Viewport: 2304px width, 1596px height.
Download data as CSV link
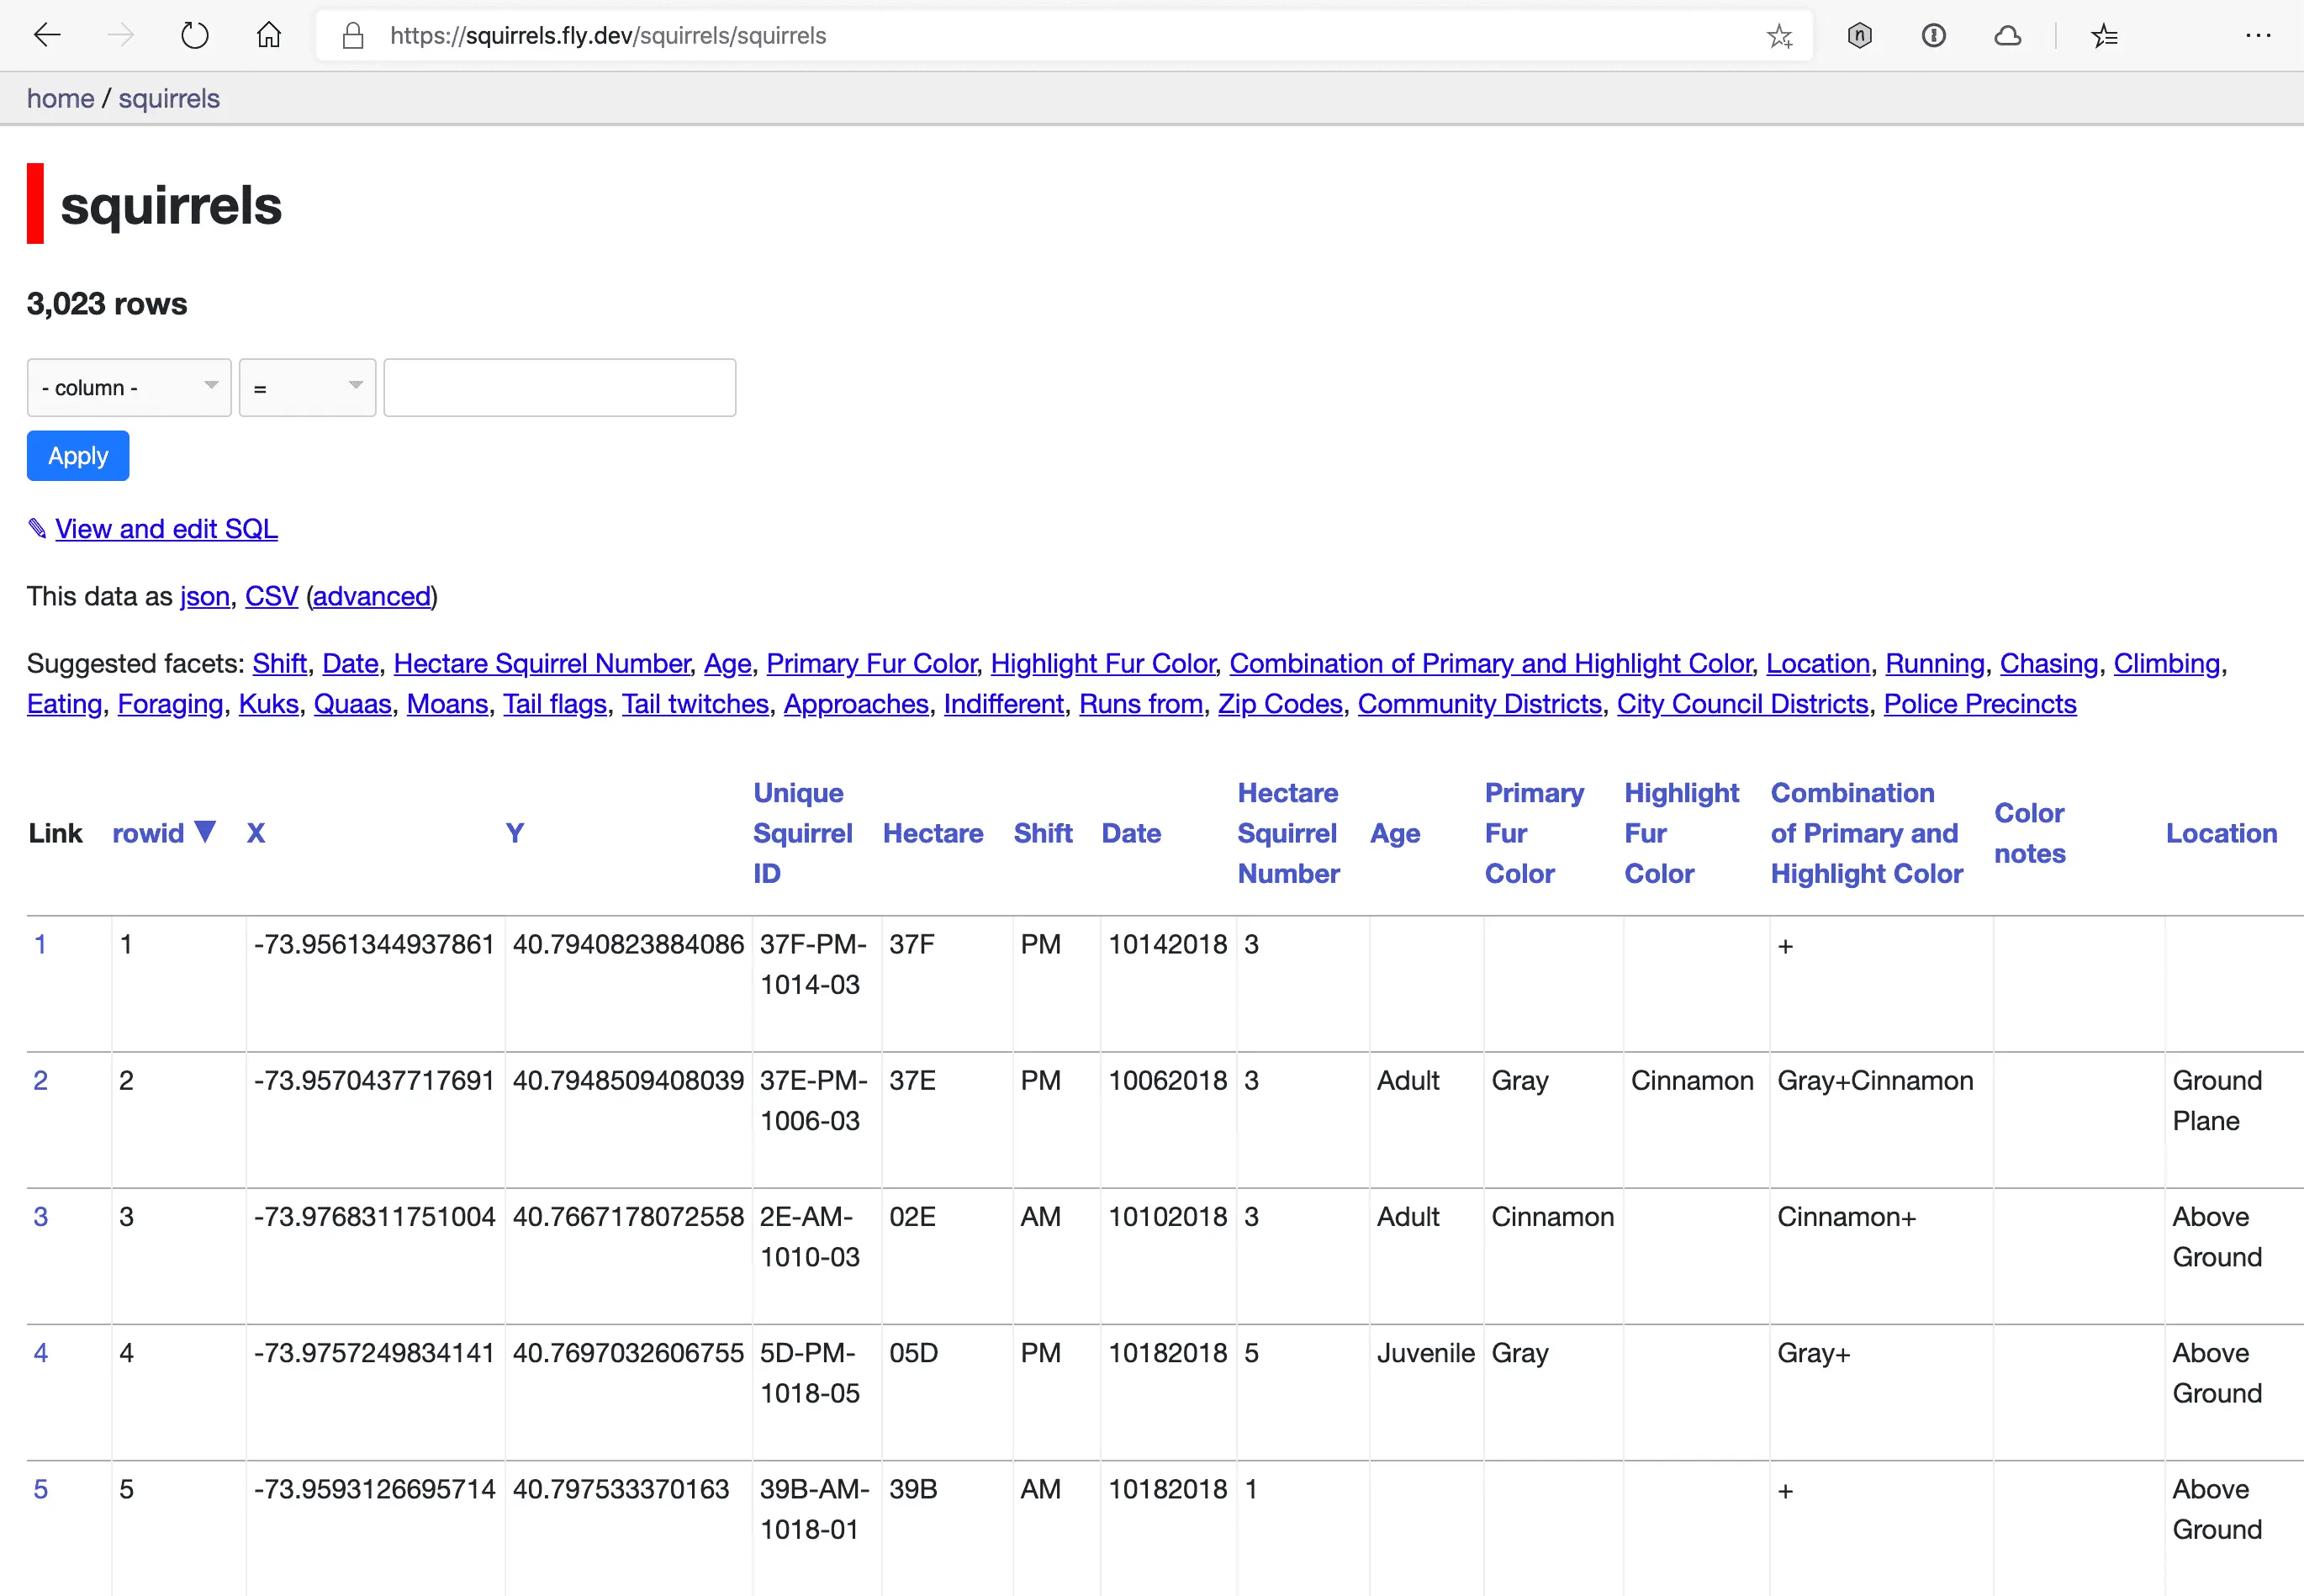click(x=271, y=597)
